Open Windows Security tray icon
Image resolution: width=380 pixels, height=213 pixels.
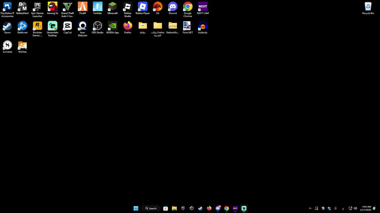329,208
